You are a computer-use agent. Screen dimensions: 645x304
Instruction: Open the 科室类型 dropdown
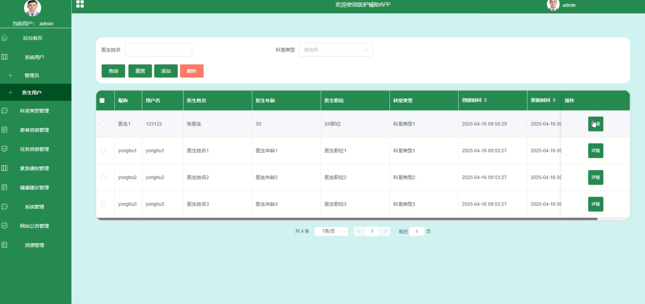click(336, 50)
